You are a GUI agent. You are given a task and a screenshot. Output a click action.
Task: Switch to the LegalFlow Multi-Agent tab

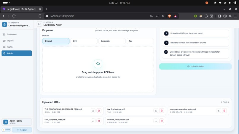point(22,9)
